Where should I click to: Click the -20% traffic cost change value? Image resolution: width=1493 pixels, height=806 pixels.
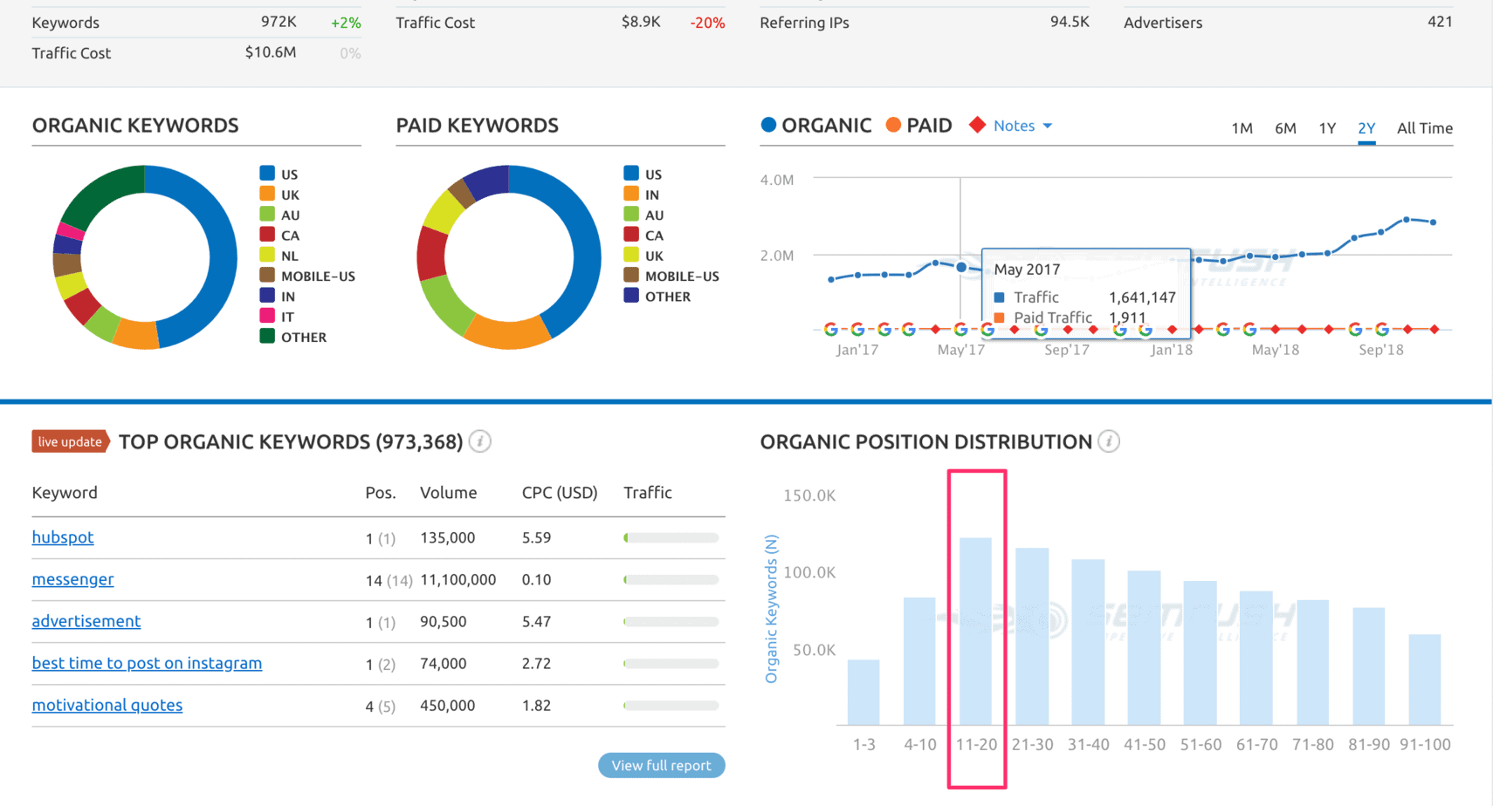(x=707, y=23)
